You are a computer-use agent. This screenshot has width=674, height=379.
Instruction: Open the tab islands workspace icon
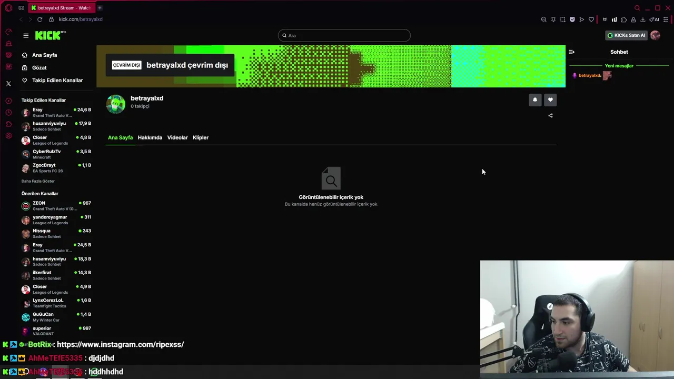tap(21, 8)
